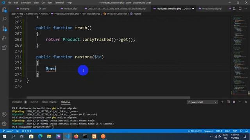Screen dimensions: 250x140
Task: Select language mode PHP in status bar
Action: [x=235, y=131]
